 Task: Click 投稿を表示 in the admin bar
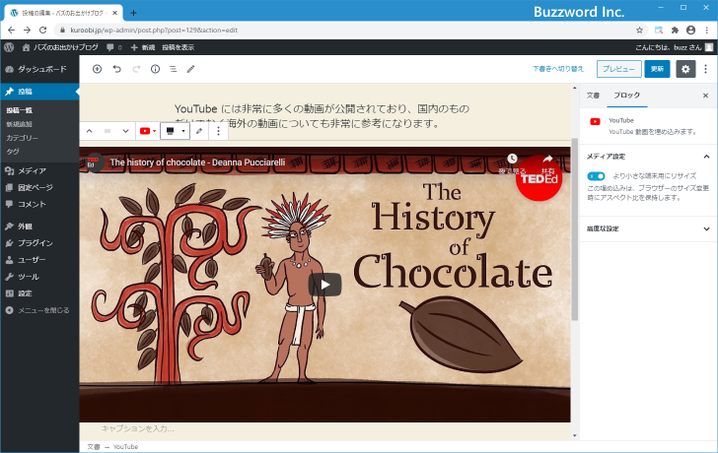(179, 47)
